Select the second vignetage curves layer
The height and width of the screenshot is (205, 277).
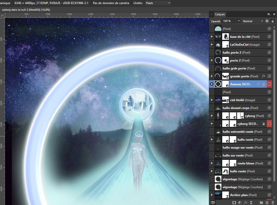click(240, 187)
